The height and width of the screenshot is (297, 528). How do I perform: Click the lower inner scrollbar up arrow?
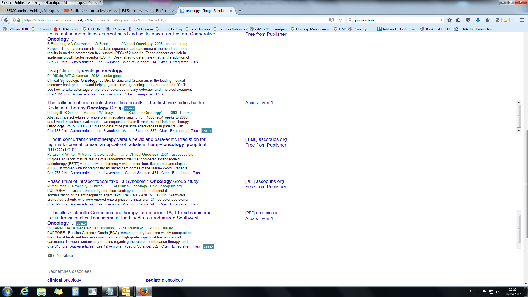(x=519, y=212)
